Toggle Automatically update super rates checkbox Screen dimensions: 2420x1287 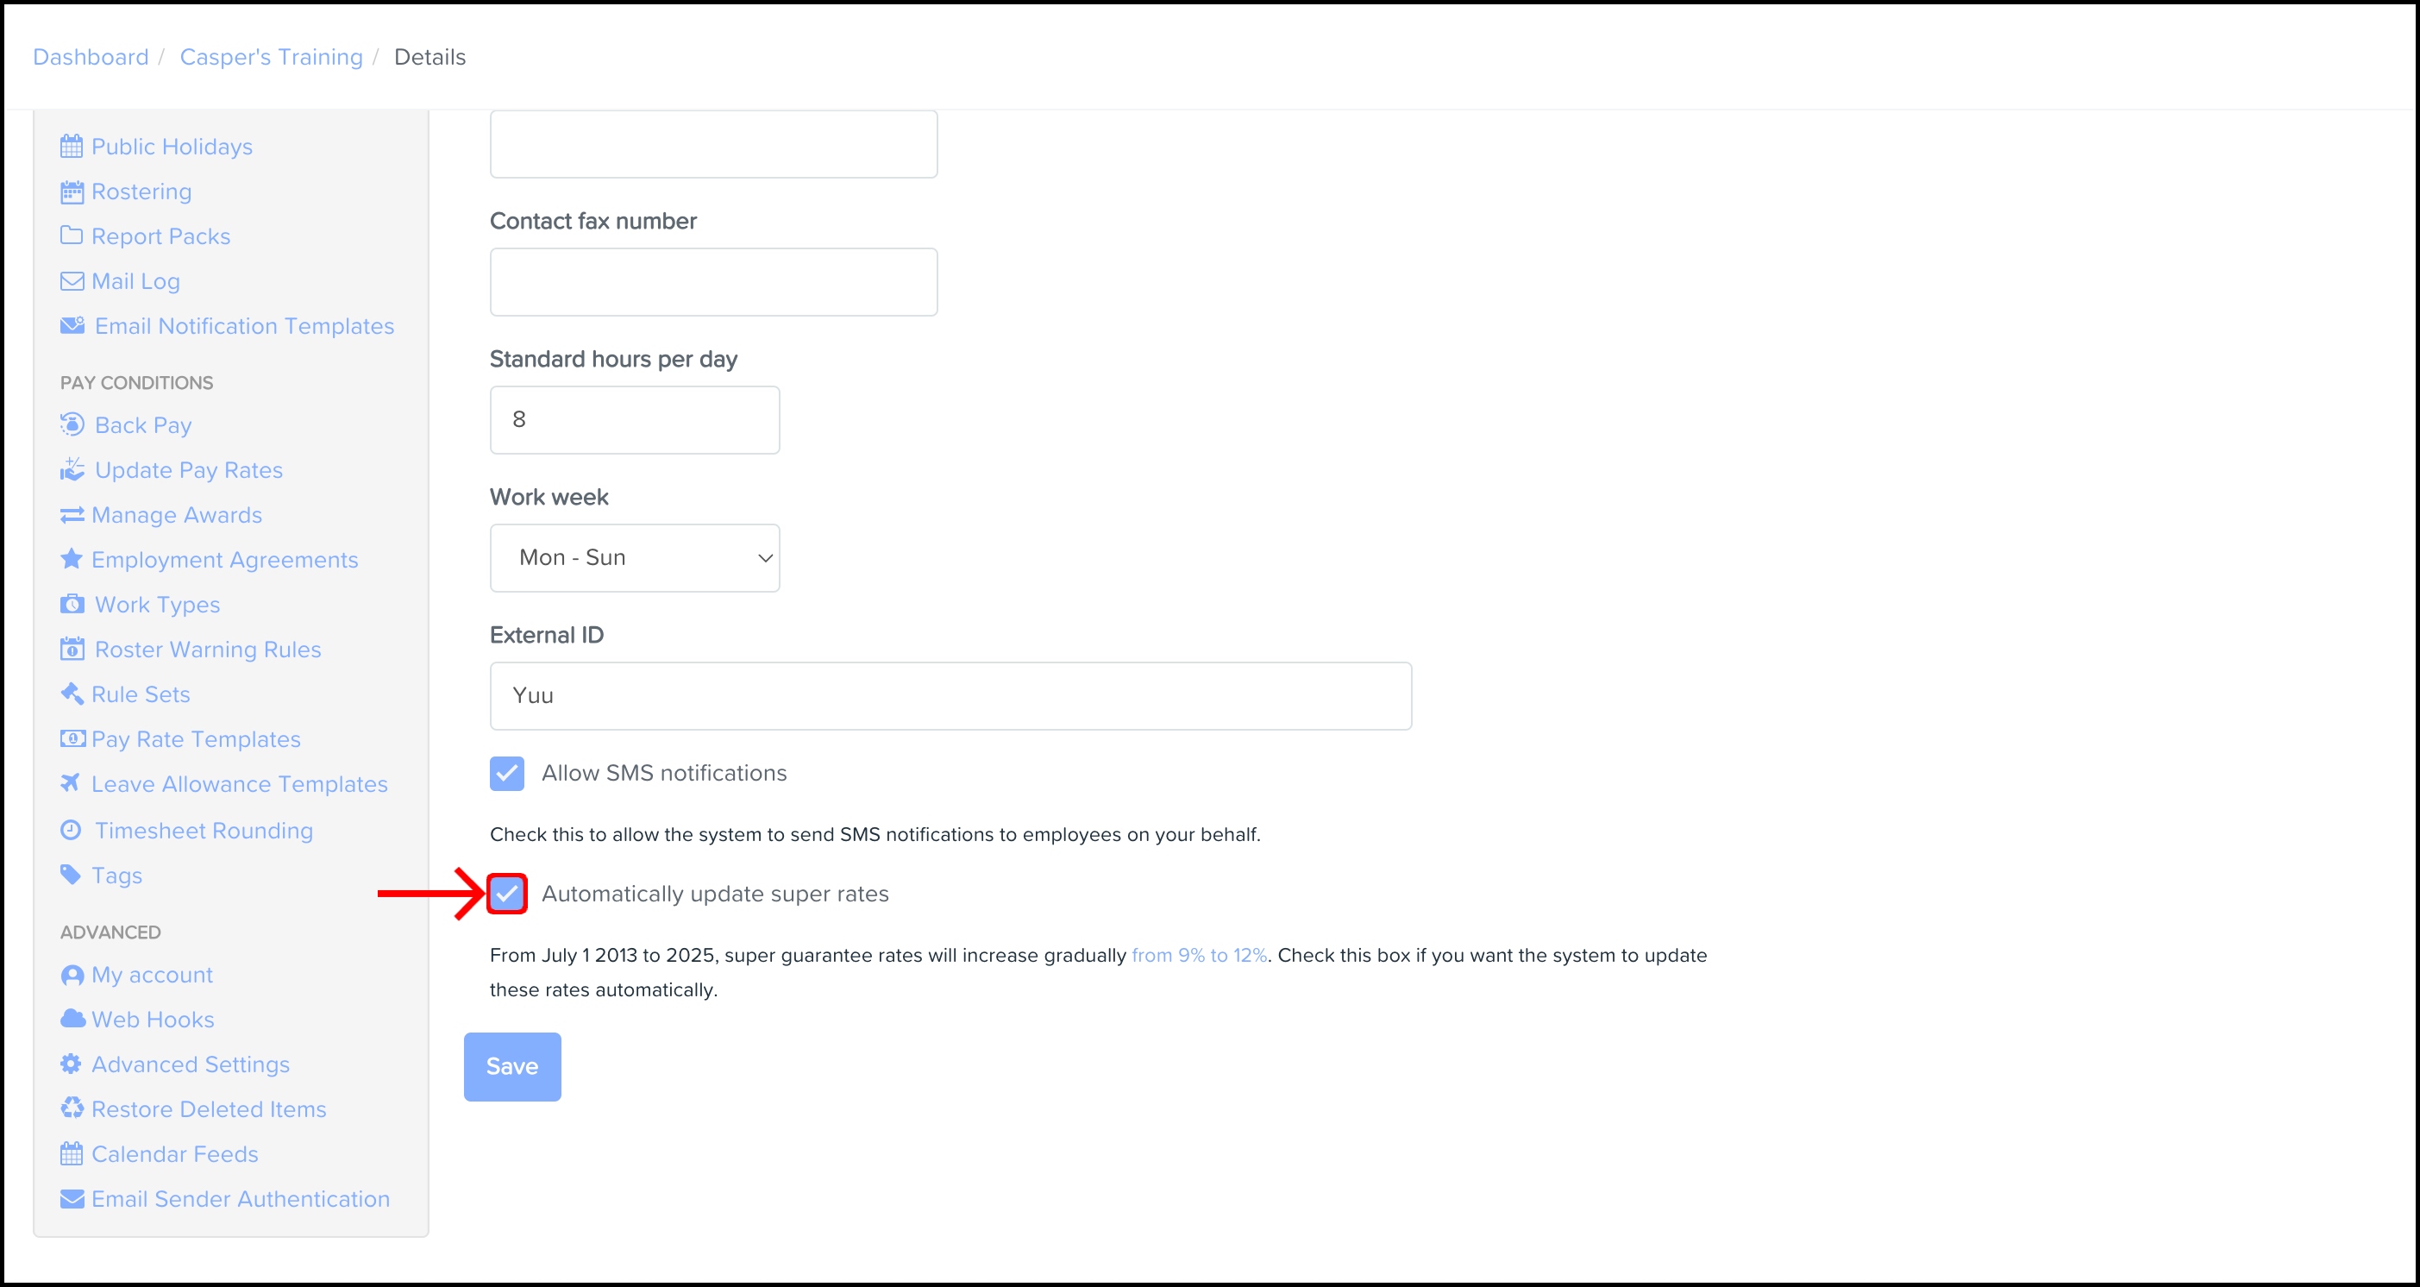pyautogui.click(x=506, y=894)
